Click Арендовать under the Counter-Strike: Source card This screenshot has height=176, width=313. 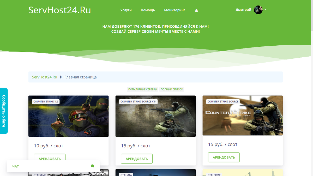[x=224, y=157]
